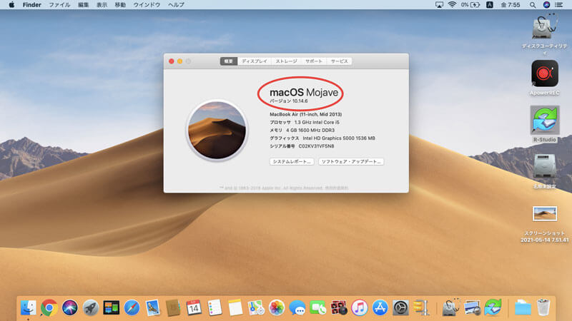The width and height of the screenshot is (572, 321).
Task: Open Reminders from the Dock
Action: click(x=214, y=308)
